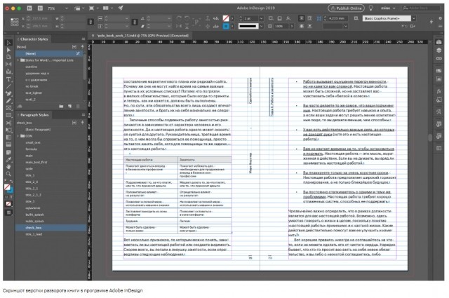Click the GPU performance rocket icon

click(121, 8)
